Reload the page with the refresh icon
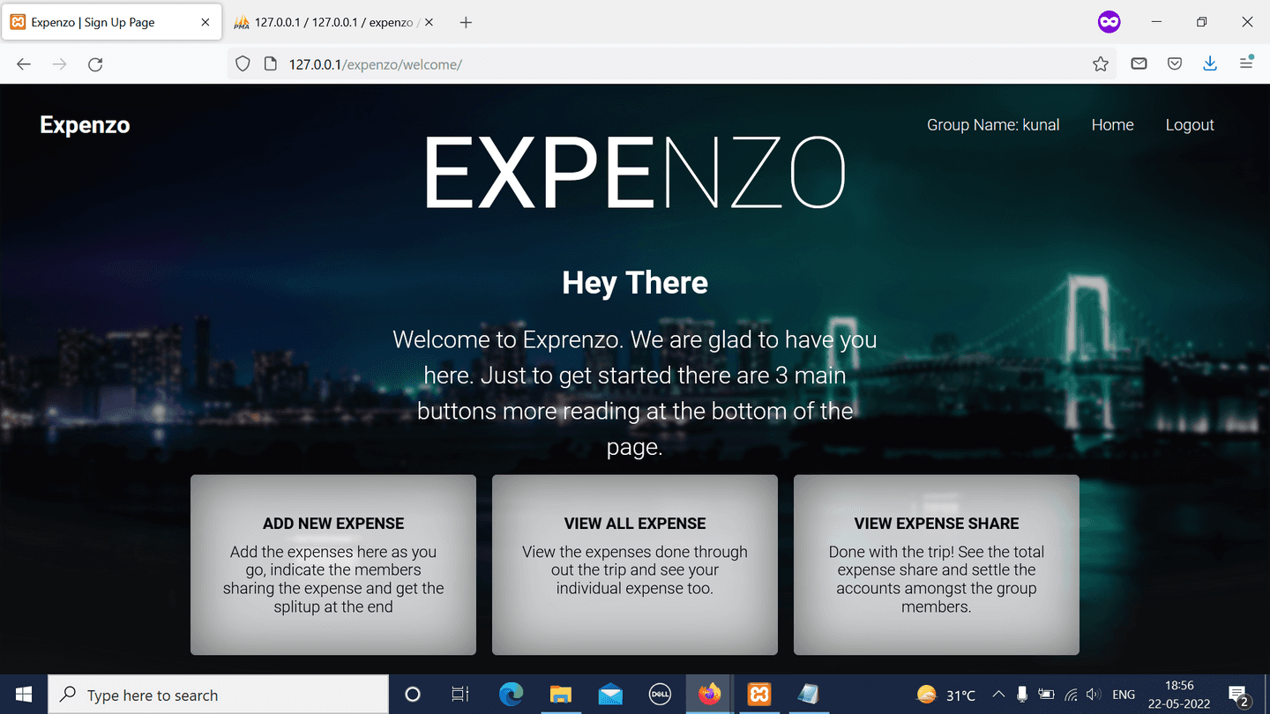 pyautogui.click(x=95, y=64)
